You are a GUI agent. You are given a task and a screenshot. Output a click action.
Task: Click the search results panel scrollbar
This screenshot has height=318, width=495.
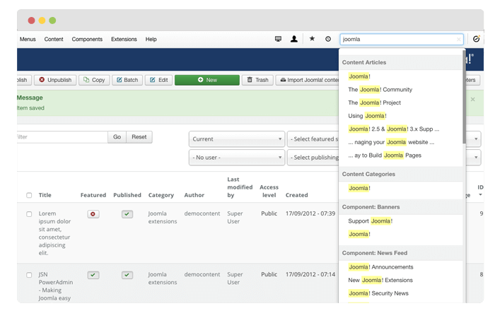464,96
